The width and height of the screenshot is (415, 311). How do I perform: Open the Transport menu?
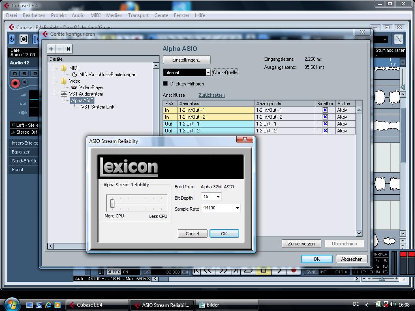(x=138, y=15)
